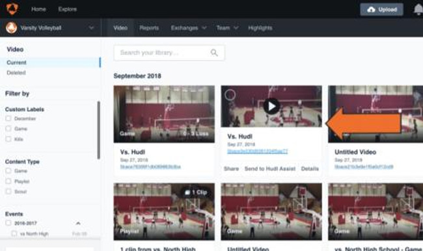The height and width of the screenshot is (251, 423).
Task: Open the notifications bell
Action: pyautogui.click(x=418, y=10)
